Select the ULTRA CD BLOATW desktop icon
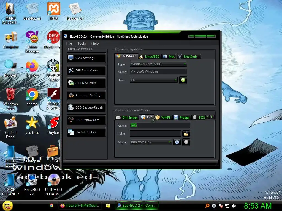282x211 pixels. tap(53, 185)
